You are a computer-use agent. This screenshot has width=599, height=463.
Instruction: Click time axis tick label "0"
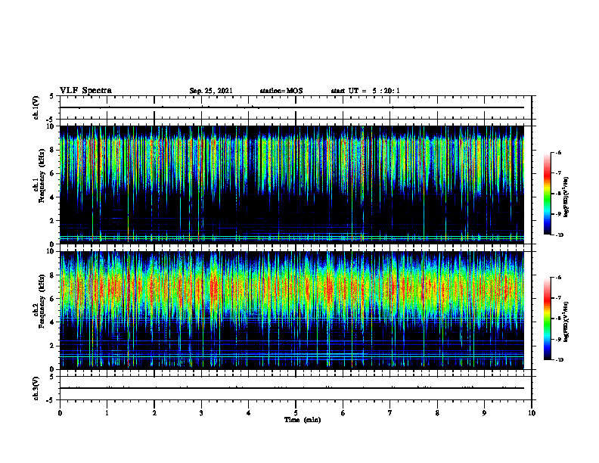pos(60,413)
